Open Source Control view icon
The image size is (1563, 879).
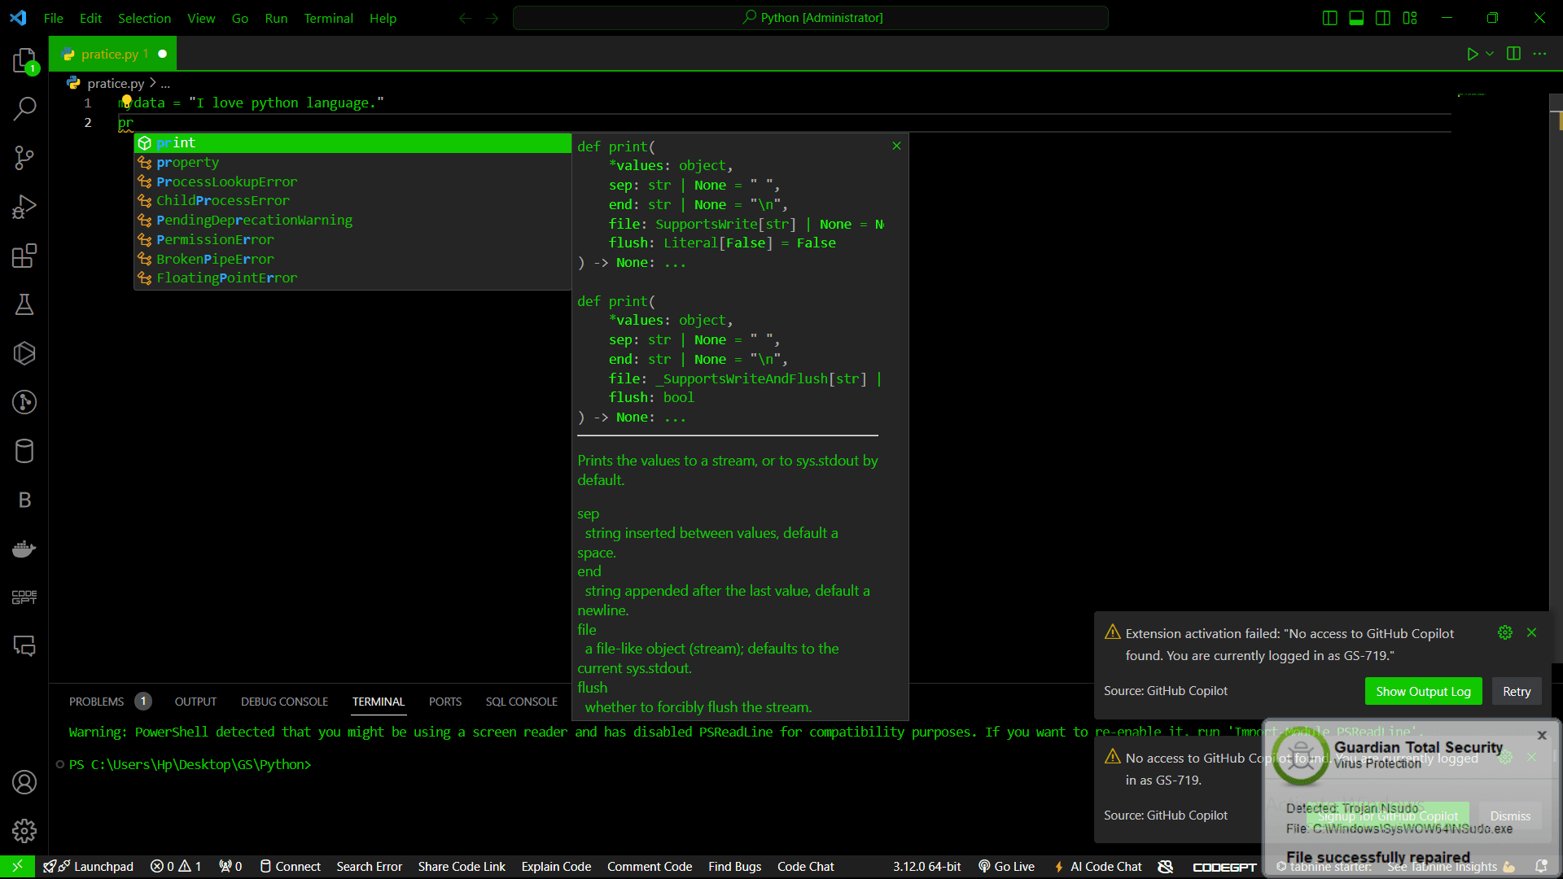click(x=24, y=158)
